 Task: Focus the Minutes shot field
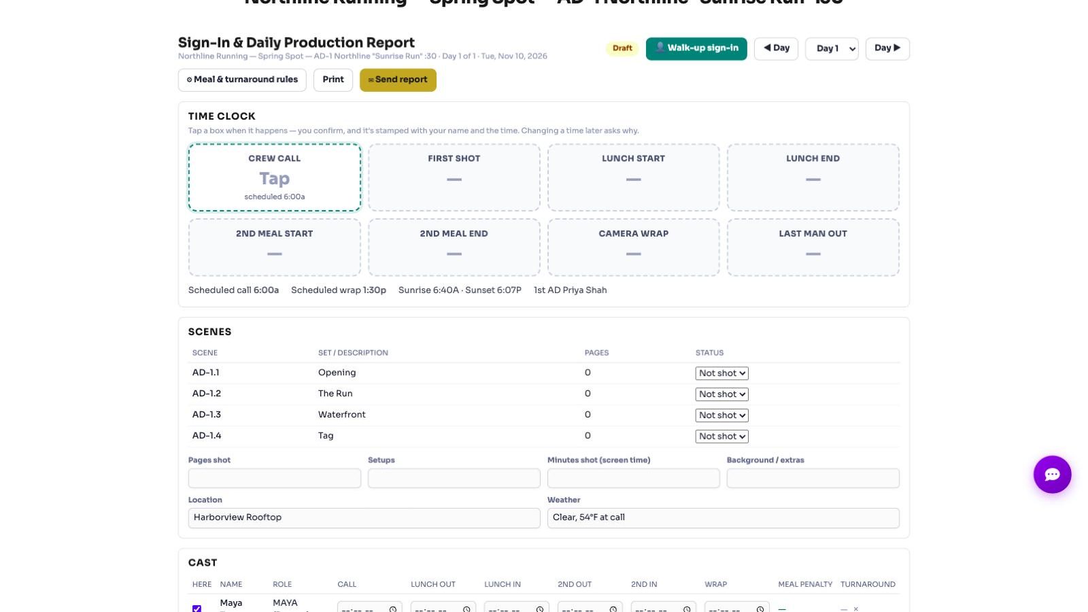(x=634, y=478)
